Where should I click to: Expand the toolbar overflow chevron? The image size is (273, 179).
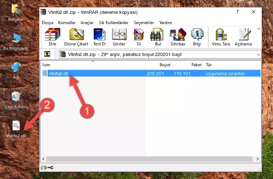[x=259, y=28]
